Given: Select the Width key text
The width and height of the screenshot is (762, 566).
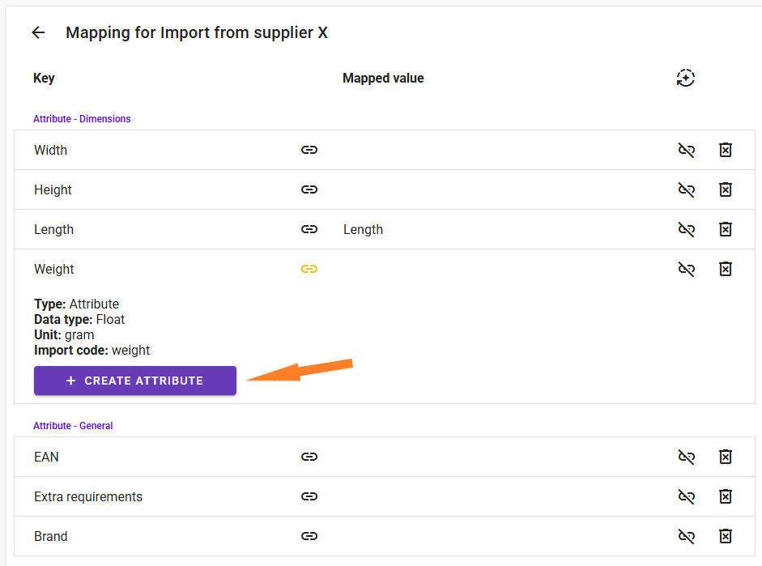Looking at the screenshot, I should pyautogui.click(x=50, y=150).
